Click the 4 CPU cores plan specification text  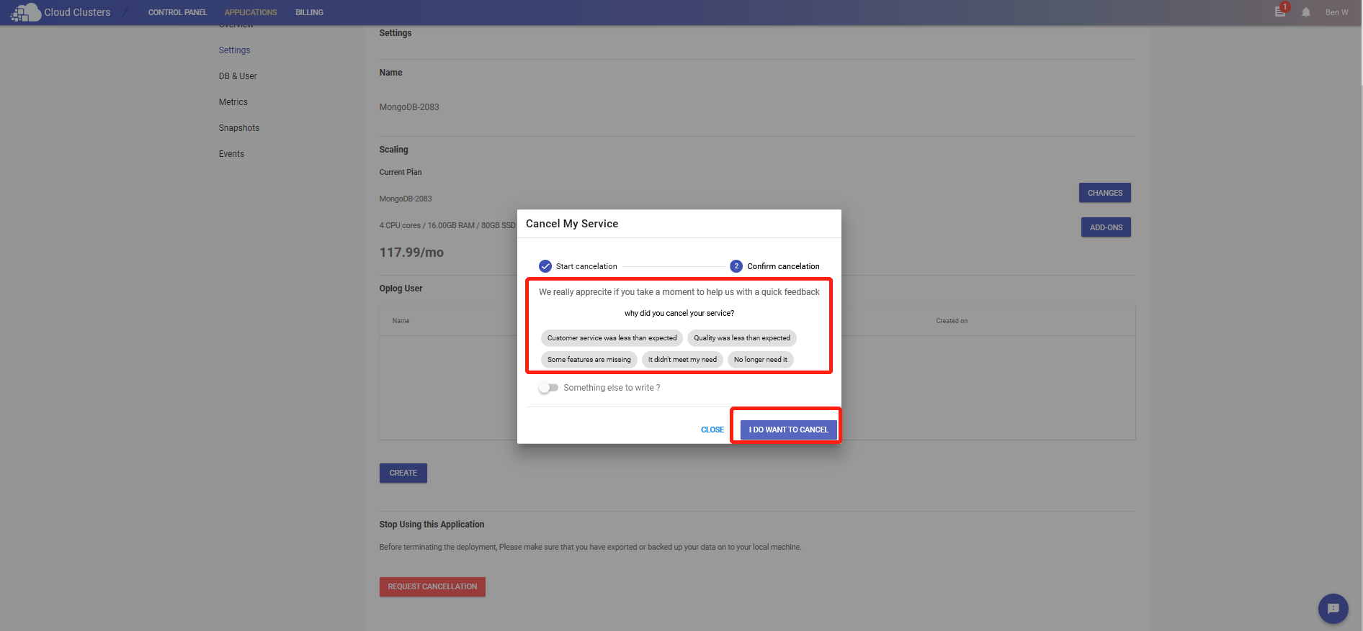[447, 225]
